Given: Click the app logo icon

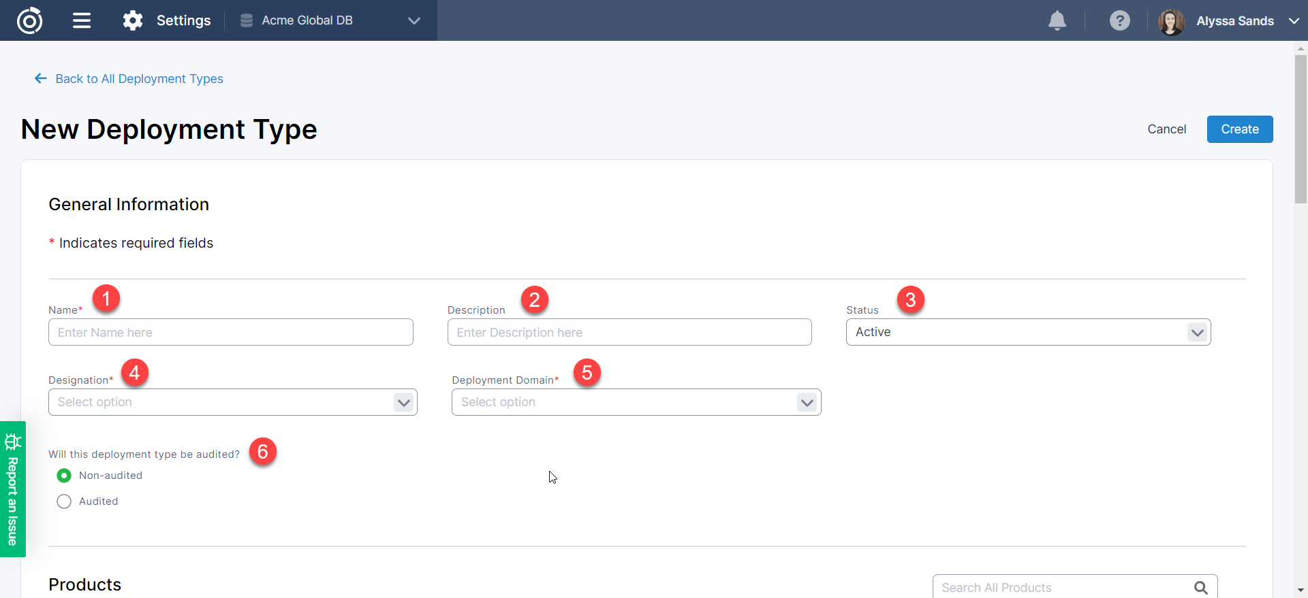Looking at the screenshot, I should click(29, 20).
